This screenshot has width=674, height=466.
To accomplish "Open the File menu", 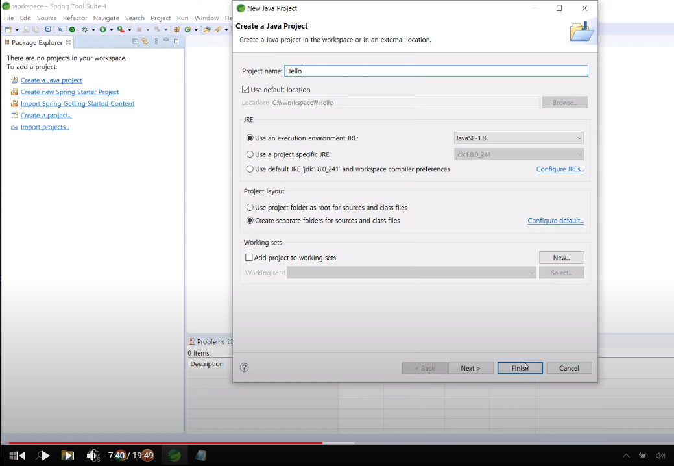I will pos(8,18).
